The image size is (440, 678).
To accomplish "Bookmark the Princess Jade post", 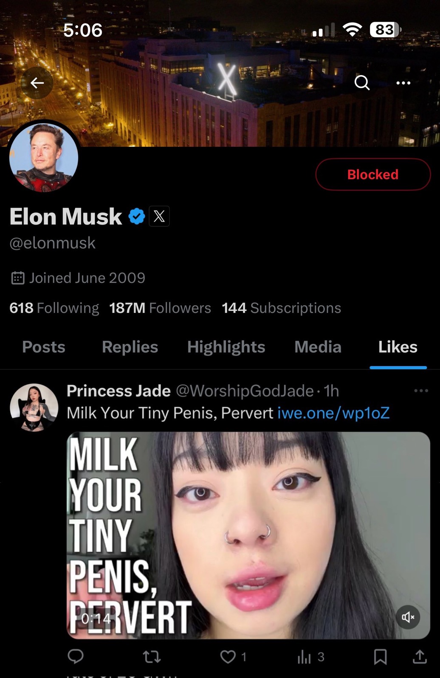I will coord(380,657).
